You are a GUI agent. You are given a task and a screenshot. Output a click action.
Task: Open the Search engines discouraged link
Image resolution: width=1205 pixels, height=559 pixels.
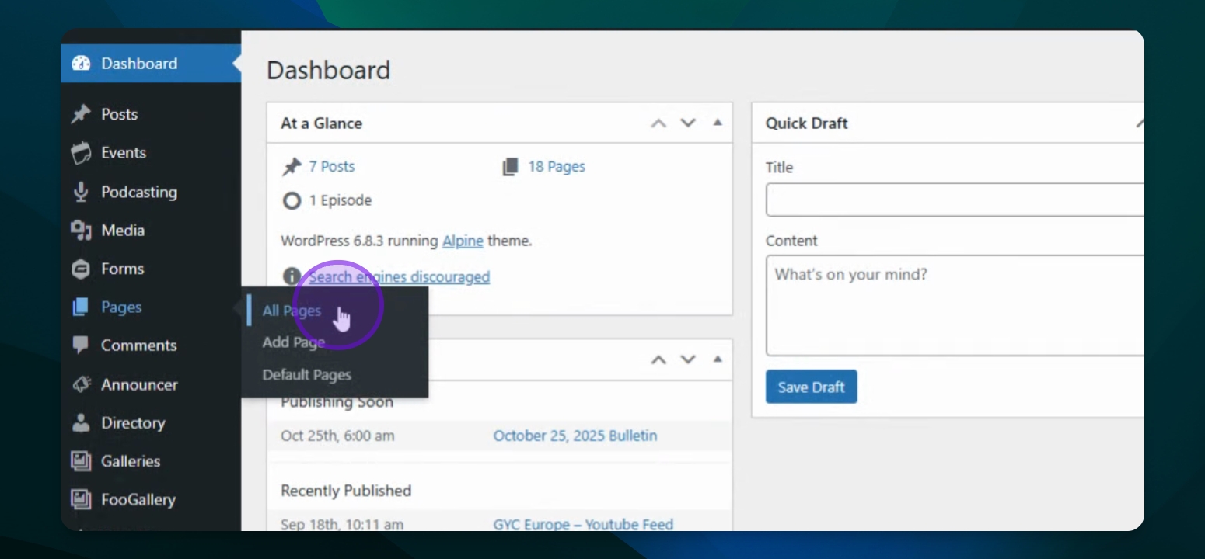(x=400, y=277)
